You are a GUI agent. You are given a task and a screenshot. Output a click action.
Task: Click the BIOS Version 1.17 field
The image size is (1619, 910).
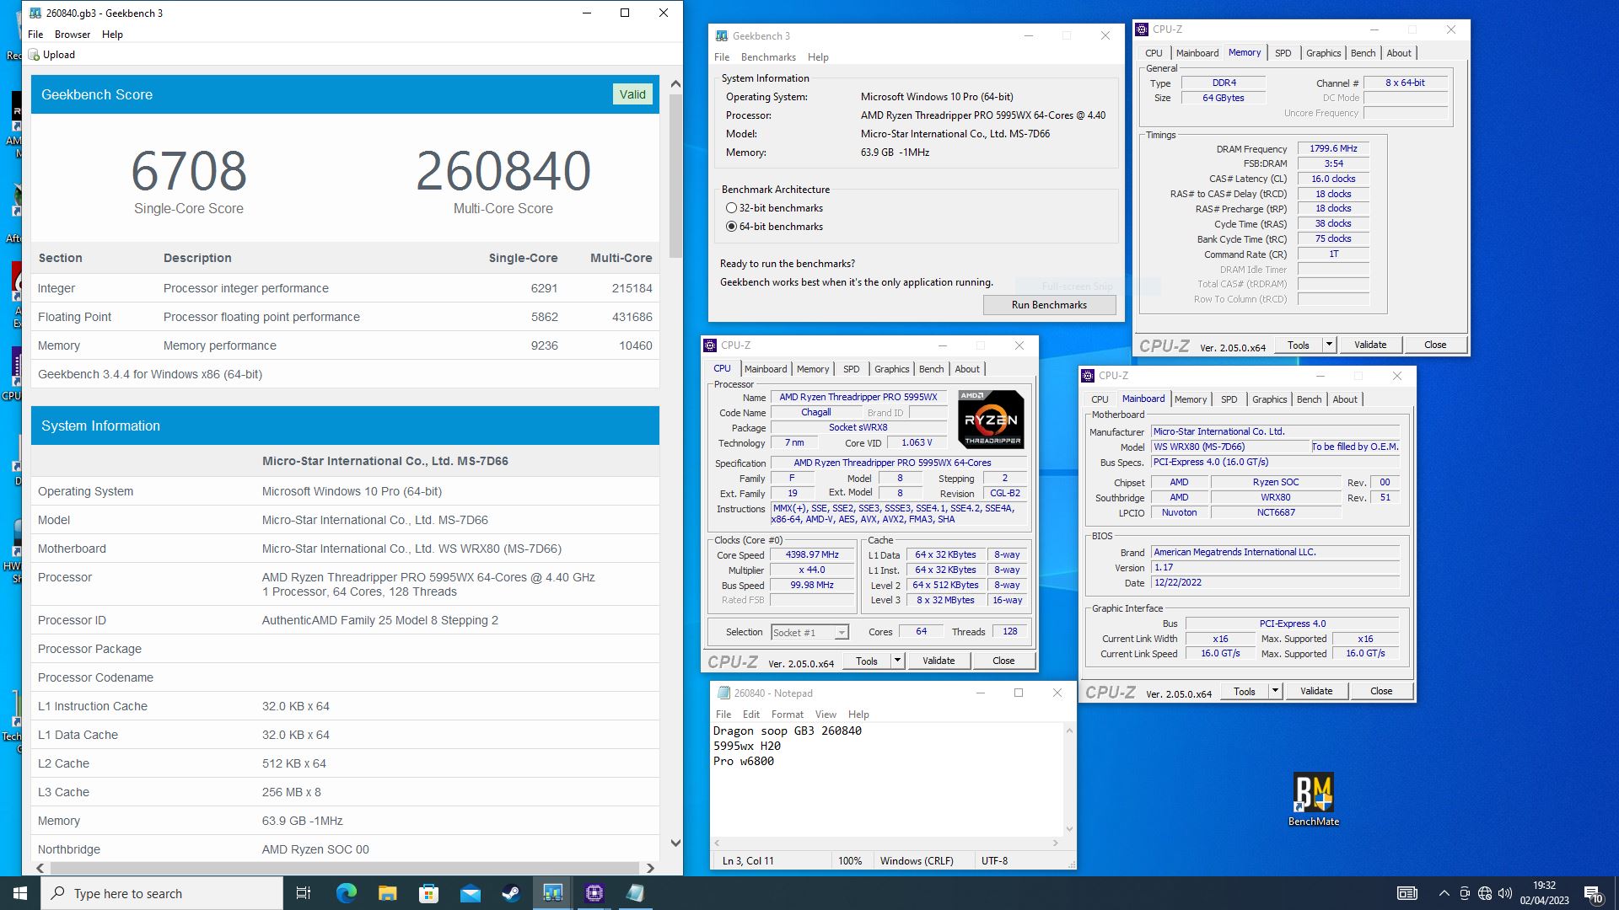tap(1276, 567)
